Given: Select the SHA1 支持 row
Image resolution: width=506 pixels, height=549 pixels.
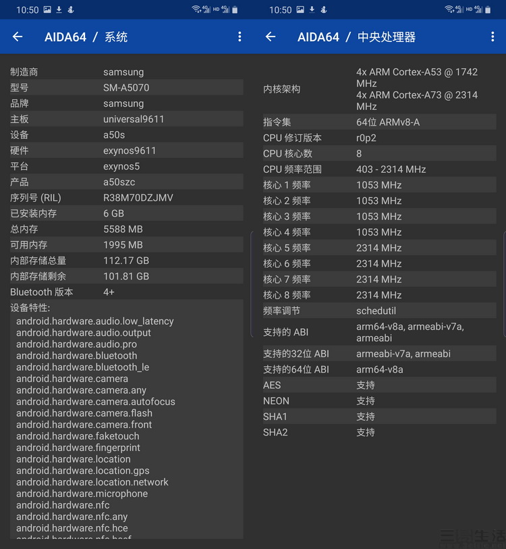Looking at the screenshot, I should [379, 417].
